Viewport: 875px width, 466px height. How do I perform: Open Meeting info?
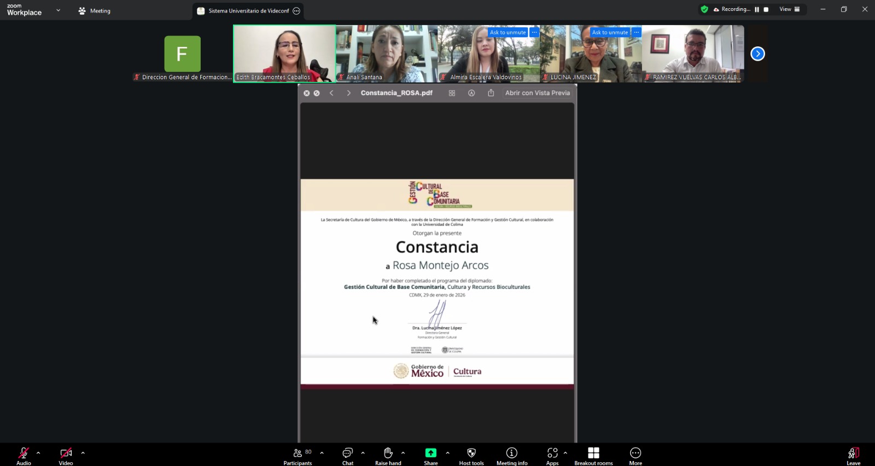[x=511, y=456]
